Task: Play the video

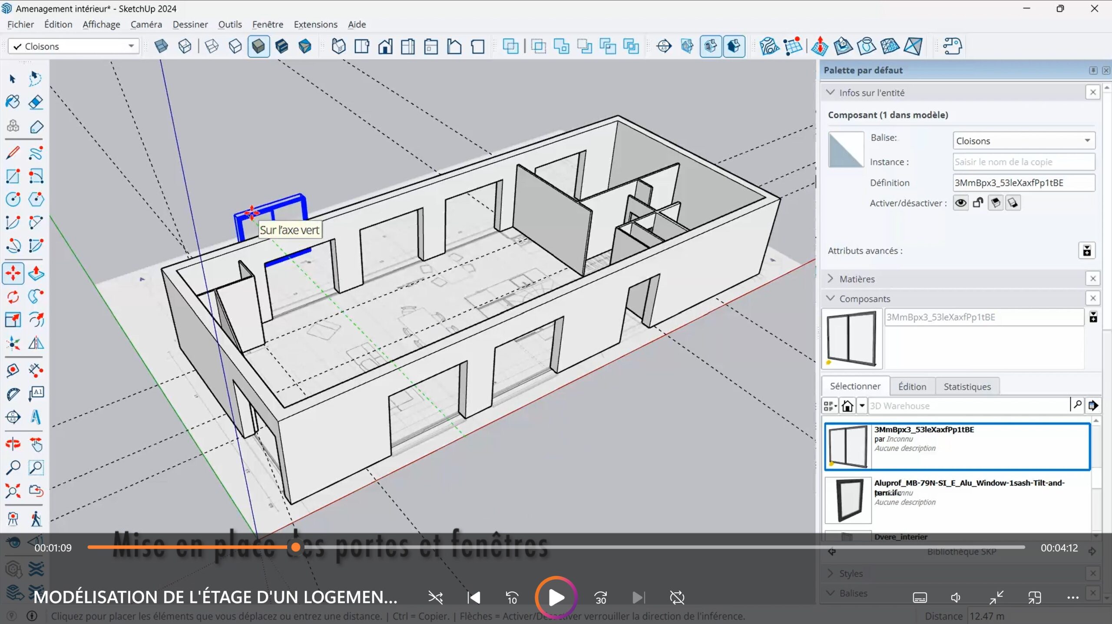Action: click(x=556, y=597)
